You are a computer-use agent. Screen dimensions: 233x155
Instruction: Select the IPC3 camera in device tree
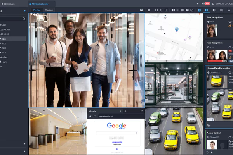(x=3, y=48)
